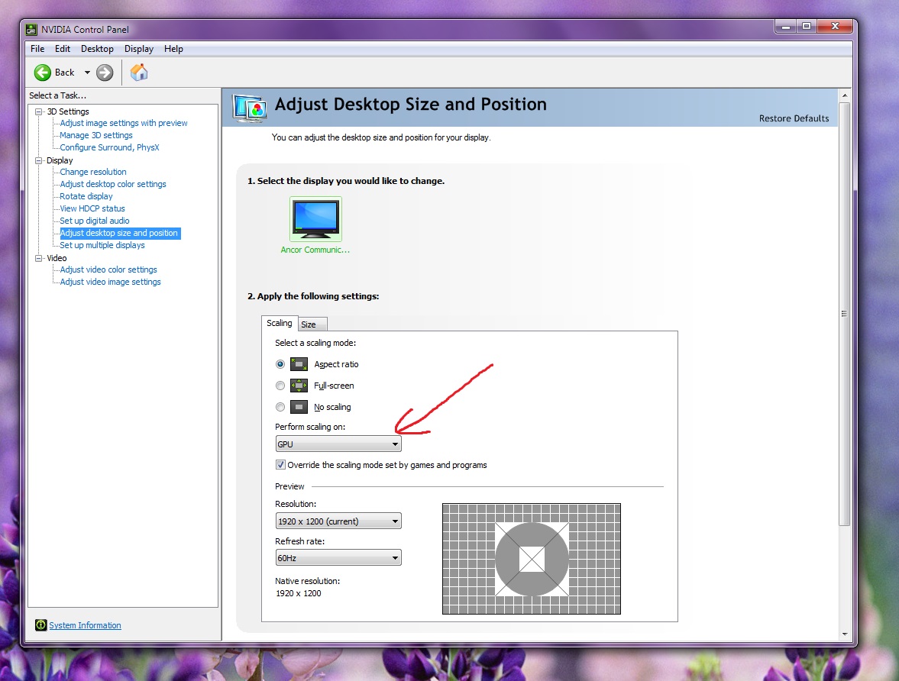Open Configure Surround, PhysX
The height and width of the screenshot is (681, 899).
pyautogui.click(x=109, y=147)
